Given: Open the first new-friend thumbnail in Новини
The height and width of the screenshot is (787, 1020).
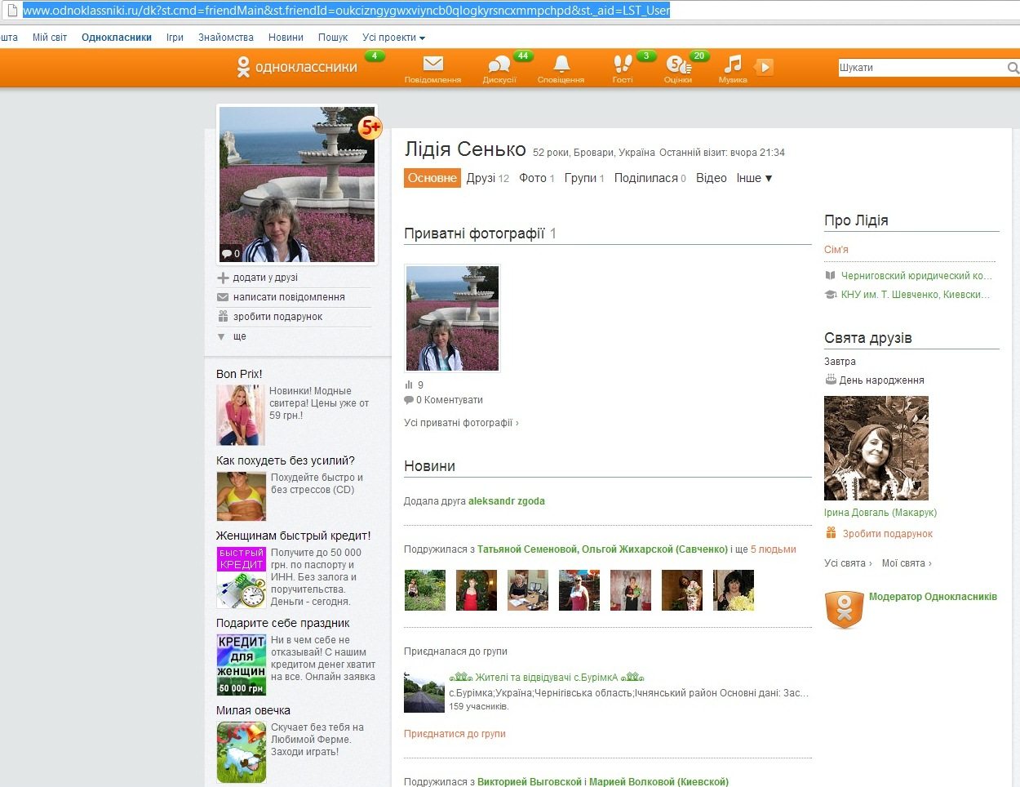Looking at the screenshot, I should (425, 590).
